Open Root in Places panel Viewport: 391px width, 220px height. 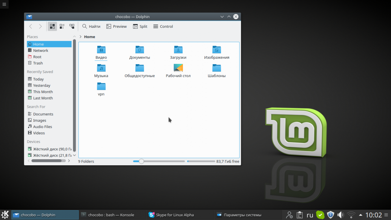(x=49, y=57)
